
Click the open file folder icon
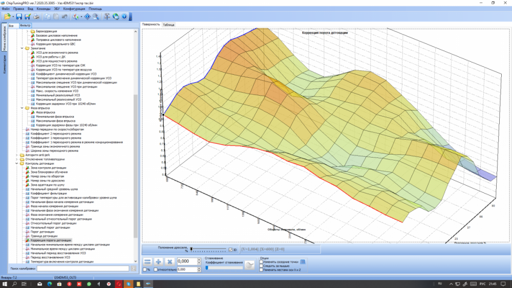pos(7,16)
